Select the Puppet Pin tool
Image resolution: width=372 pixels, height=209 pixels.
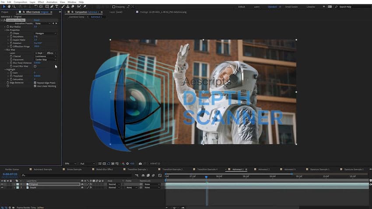[x=85, y=7]
